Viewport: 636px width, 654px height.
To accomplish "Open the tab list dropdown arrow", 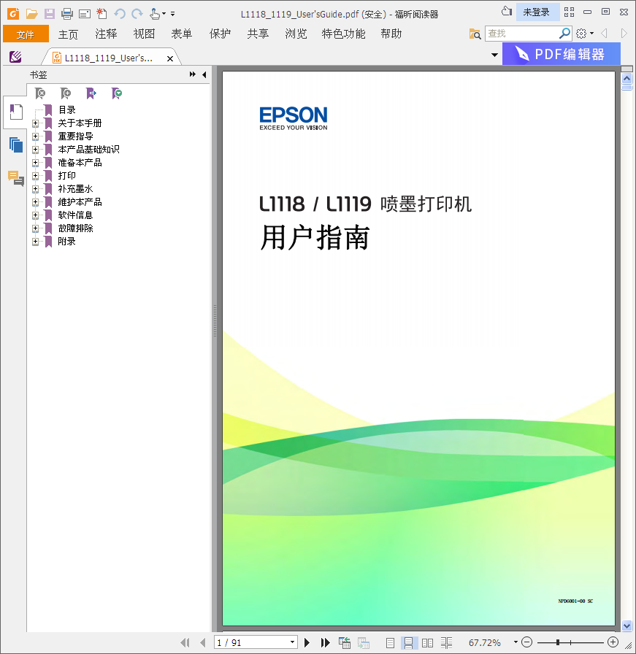I will click(x=494, y=55).
